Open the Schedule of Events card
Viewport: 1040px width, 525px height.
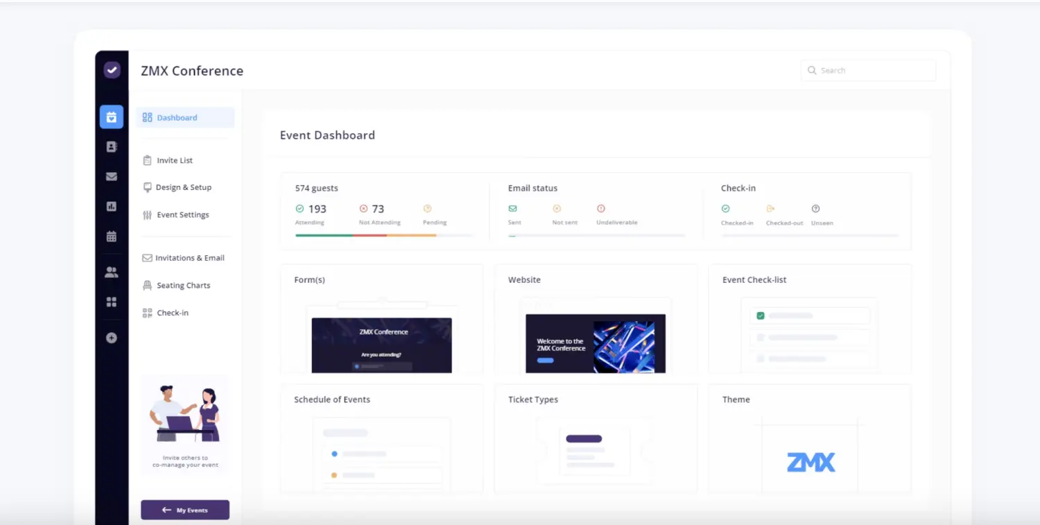(x=381, y=439)
